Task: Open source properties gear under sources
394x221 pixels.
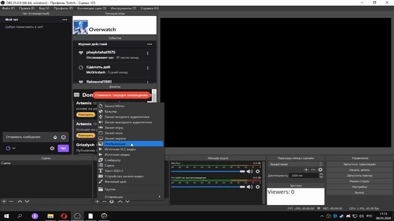Action: [111, 201]
